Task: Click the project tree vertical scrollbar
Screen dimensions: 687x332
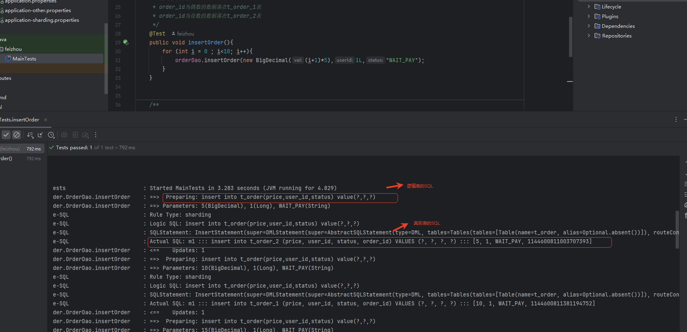Action: point(106,58)
